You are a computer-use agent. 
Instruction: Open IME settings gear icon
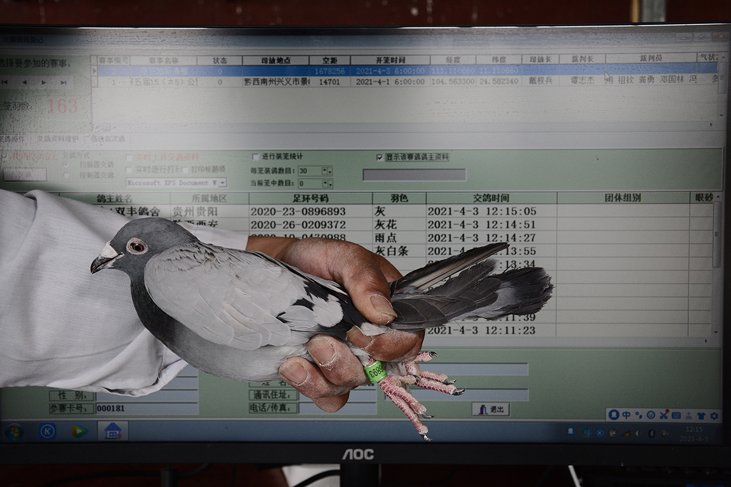tap(714, 415)
